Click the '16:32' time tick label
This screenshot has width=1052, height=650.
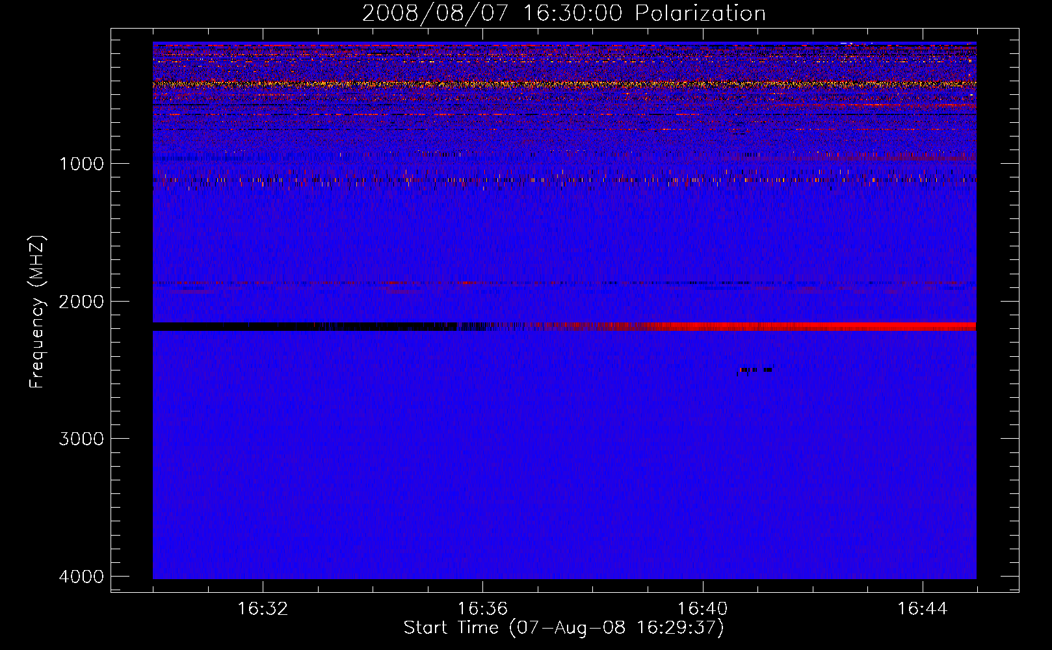263,609
